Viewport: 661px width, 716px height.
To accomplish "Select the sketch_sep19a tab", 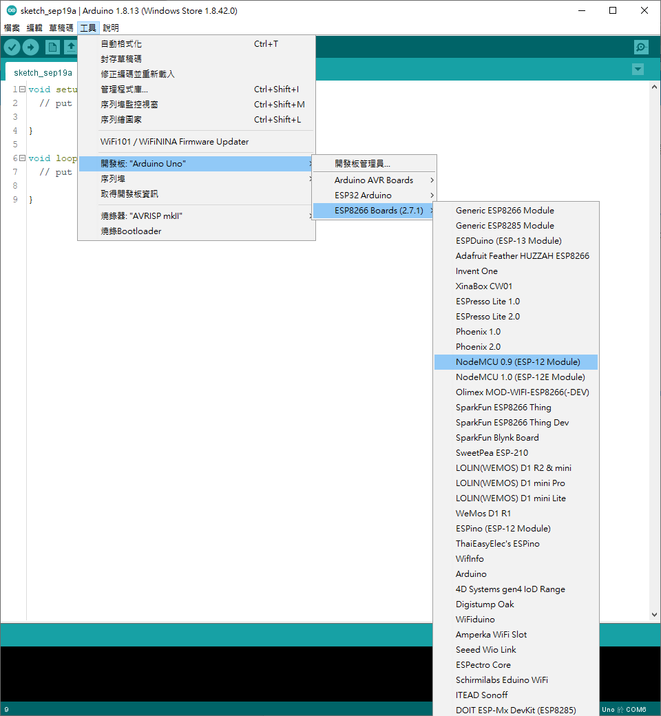I will click(x=43, y=72).
